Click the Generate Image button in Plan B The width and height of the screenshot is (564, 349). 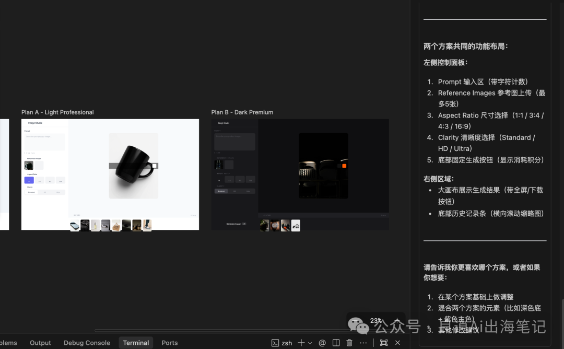click(233, 224)
